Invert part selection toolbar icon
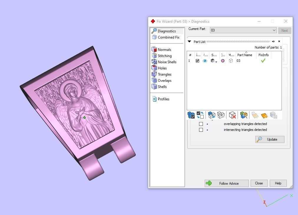The width and height of the screenshot is (298, 215). (x=200, y=115)
